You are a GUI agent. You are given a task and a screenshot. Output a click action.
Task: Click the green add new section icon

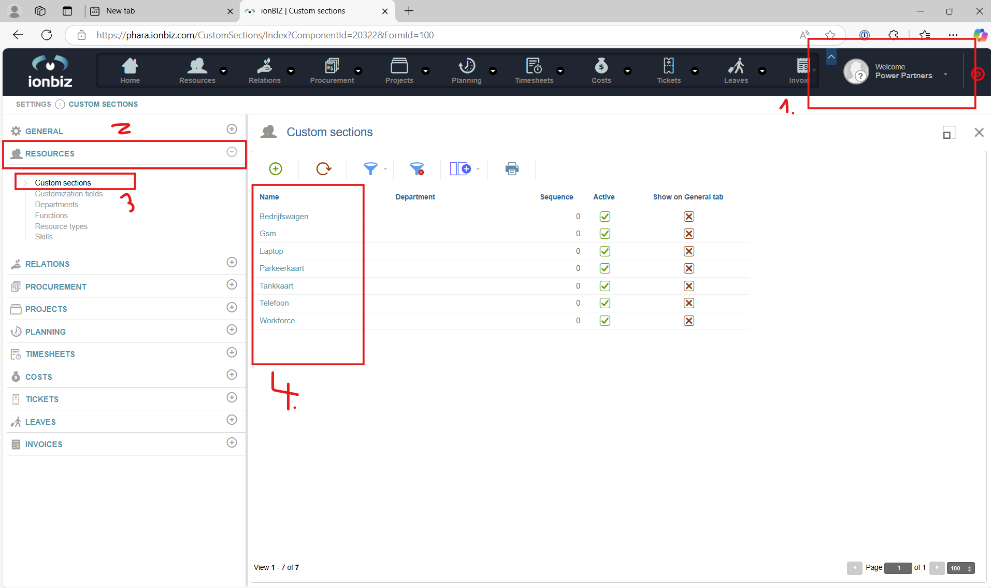[276, 169]
